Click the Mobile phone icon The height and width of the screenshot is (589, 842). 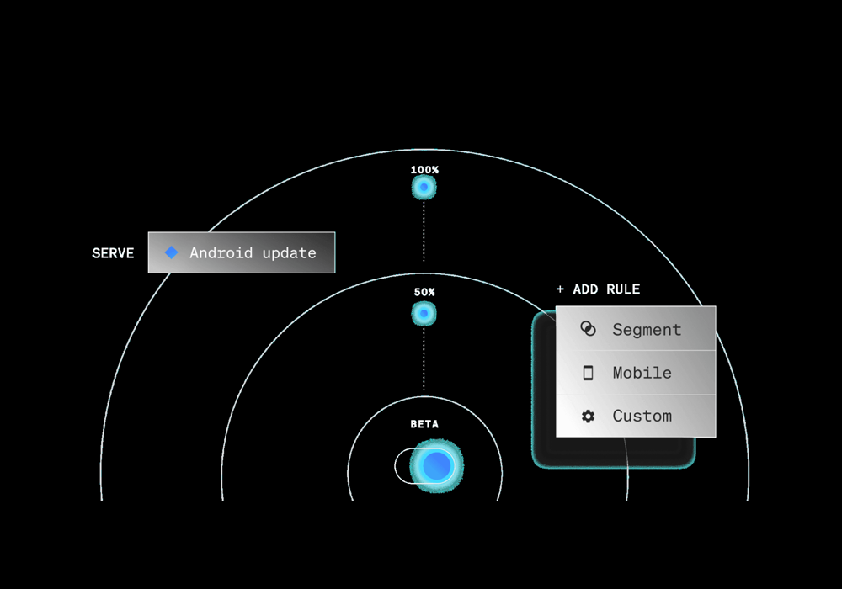tap(589, 373)
